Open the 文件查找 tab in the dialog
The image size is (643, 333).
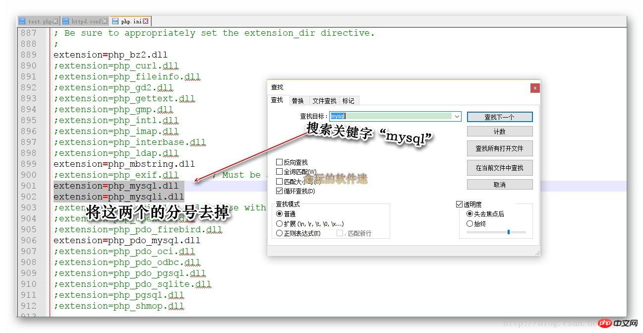(x=324, y=101)
